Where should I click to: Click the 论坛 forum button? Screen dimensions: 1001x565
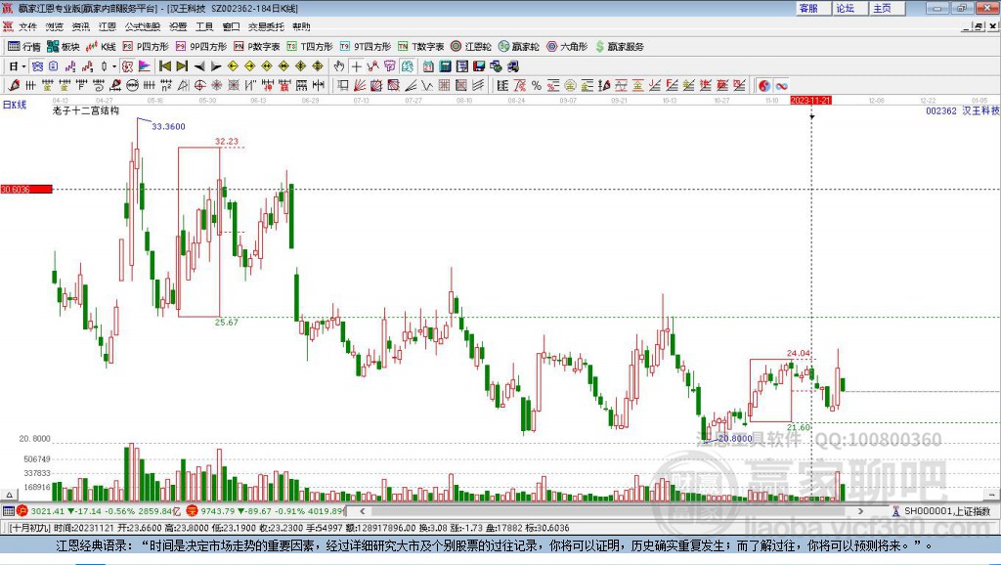pyautogui.click(x=850, y=8)
